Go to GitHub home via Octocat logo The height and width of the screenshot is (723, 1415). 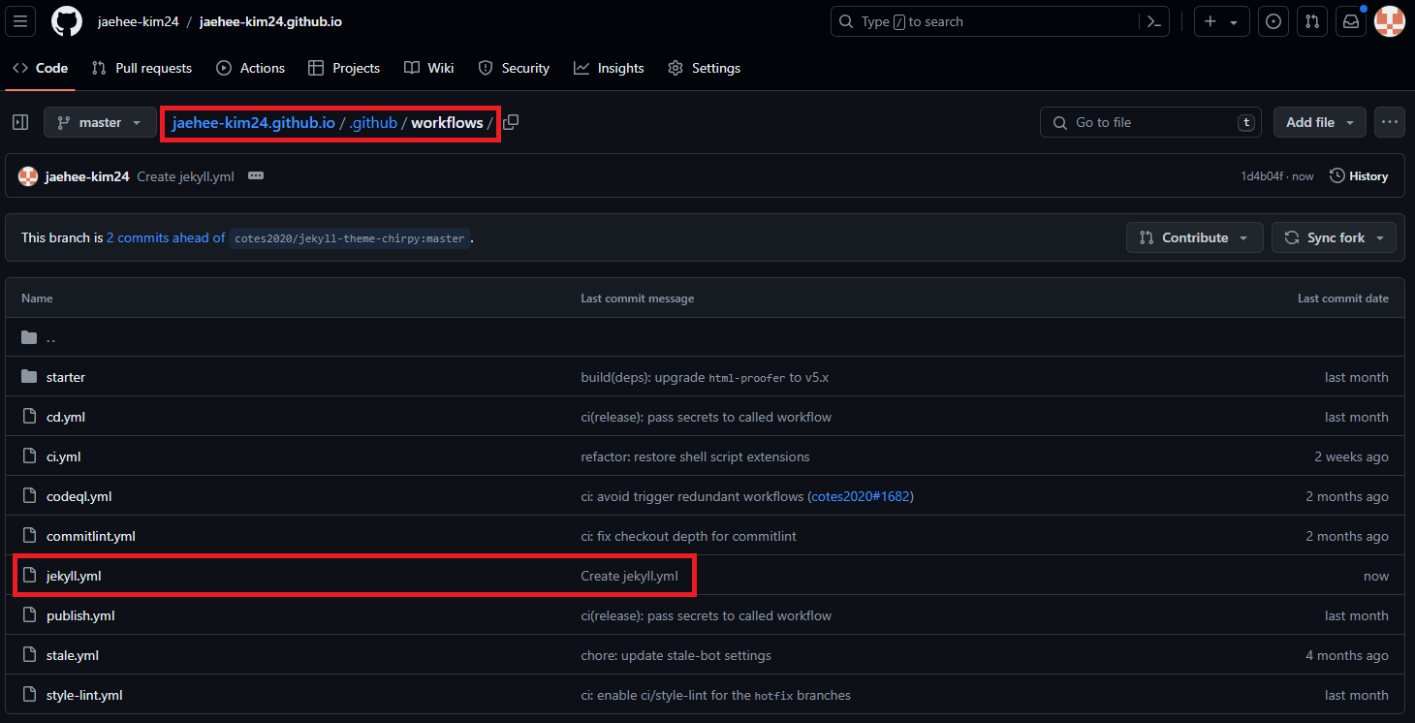click(x=67, y=21)
